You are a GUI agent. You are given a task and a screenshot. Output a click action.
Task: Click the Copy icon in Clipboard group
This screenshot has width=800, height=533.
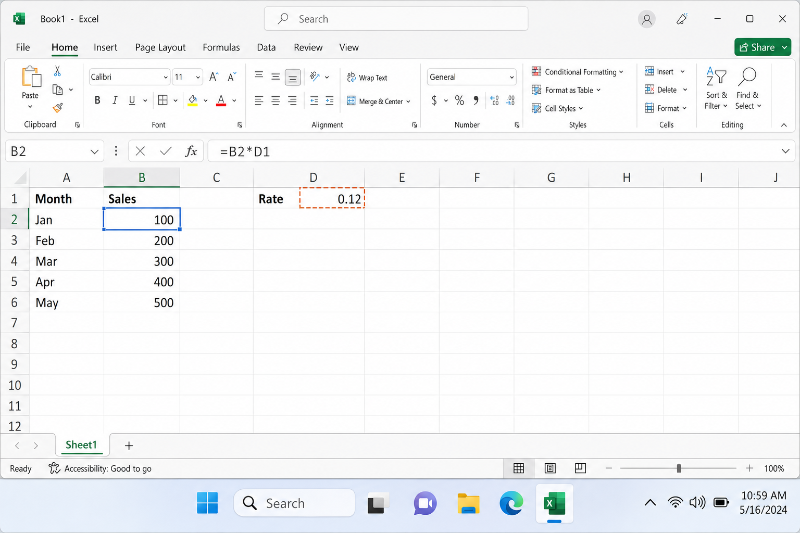pos(57,90)
